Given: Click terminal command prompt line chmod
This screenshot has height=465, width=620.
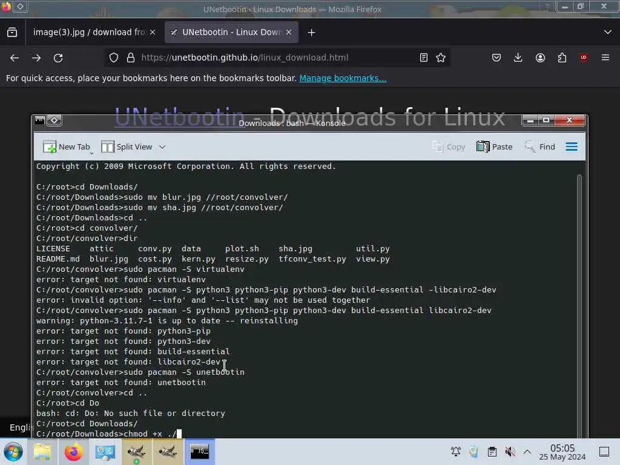Looking at the screenshot, I should coord(109,434).
